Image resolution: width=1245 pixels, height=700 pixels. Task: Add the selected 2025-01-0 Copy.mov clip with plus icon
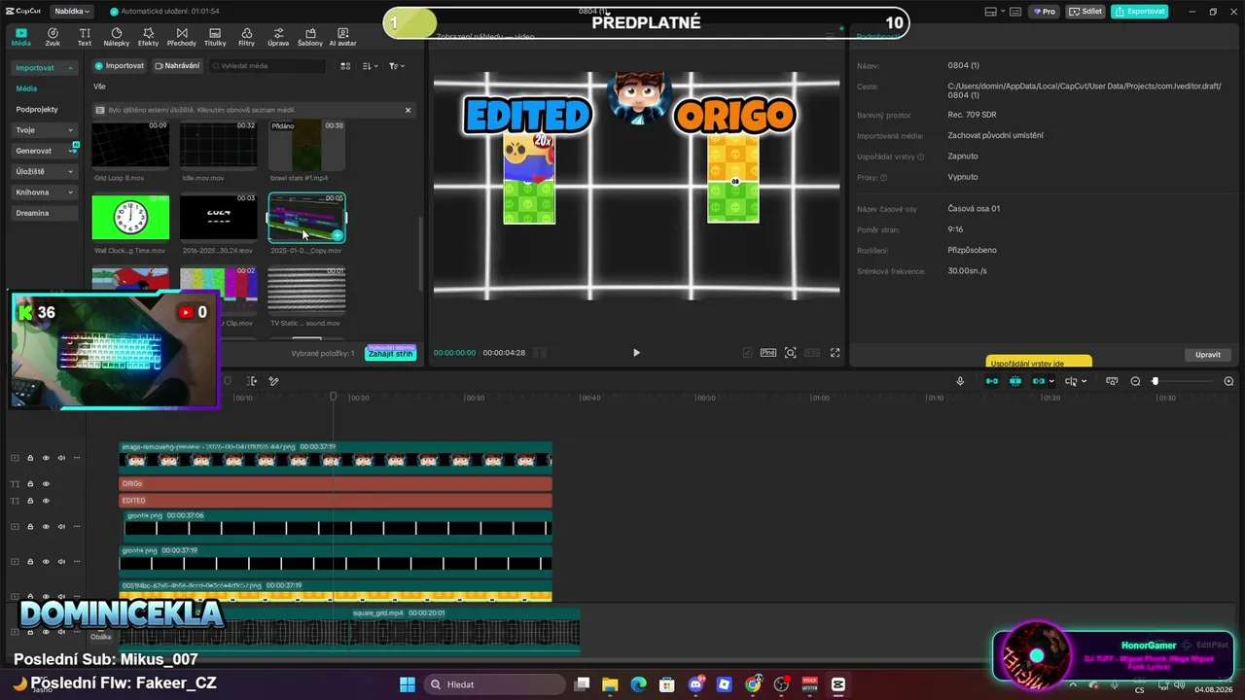[337, 235]
